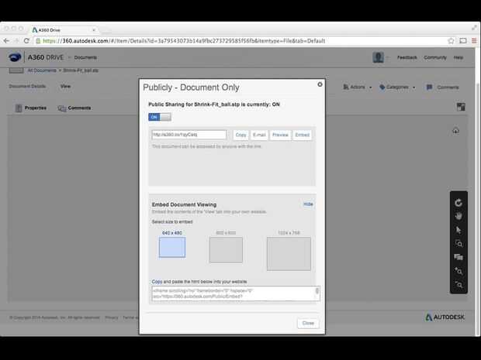481x360 pixels.
Task: Select the 640 x 480 embed size
Action: click(x=172, y=247)
